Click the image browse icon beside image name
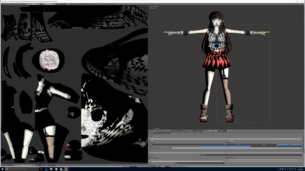This screenshot has width=305, height=171. [13, 165]
